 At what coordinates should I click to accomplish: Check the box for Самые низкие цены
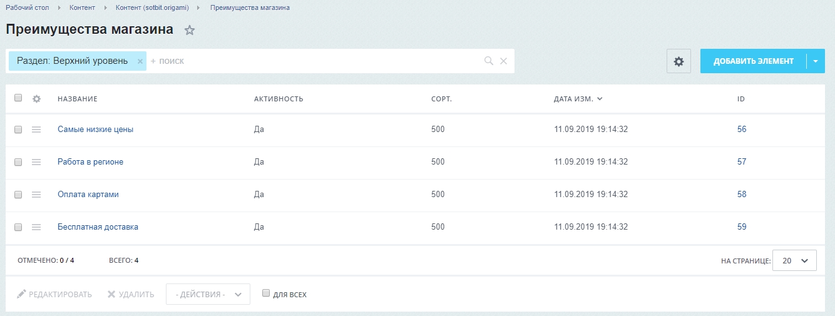tap(18, 129)
